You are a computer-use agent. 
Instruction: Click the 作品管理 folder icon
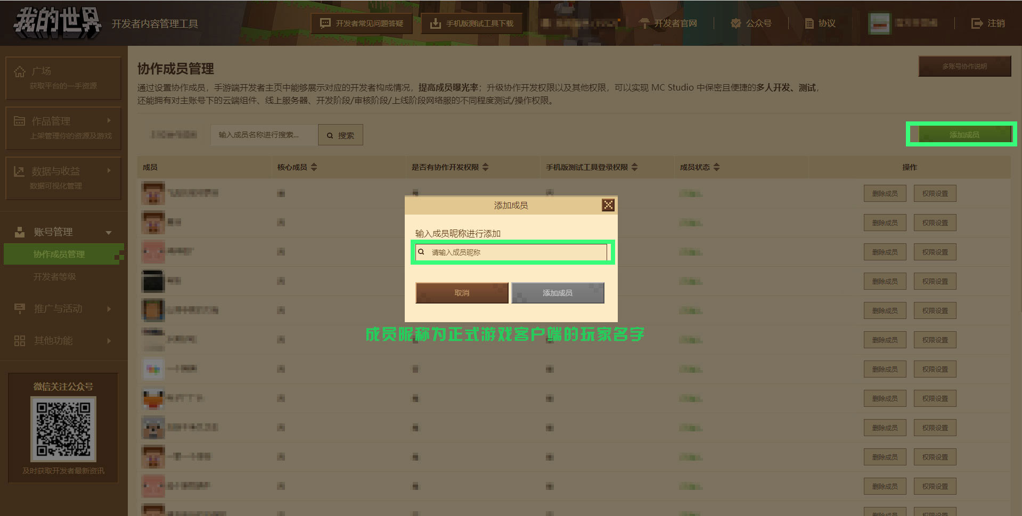click(x=20, y=121)
